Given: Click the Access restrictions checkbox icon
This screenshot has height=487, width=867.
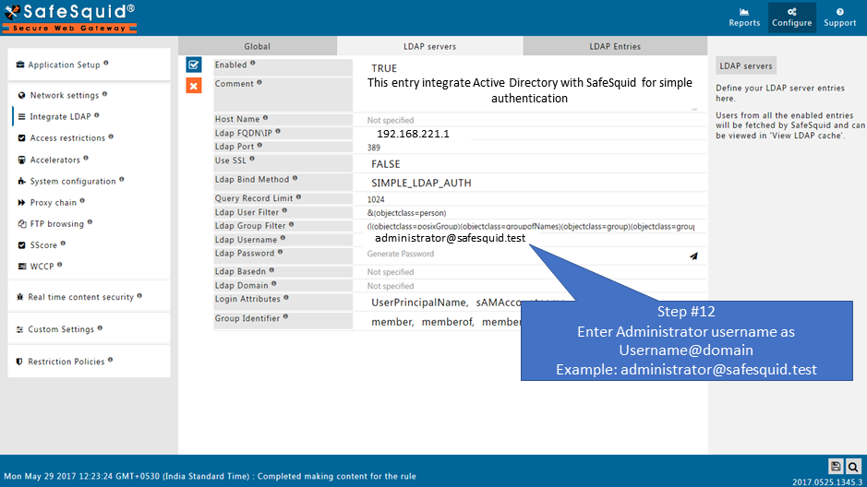Looking at the screenshot, I should pos(21,138).
